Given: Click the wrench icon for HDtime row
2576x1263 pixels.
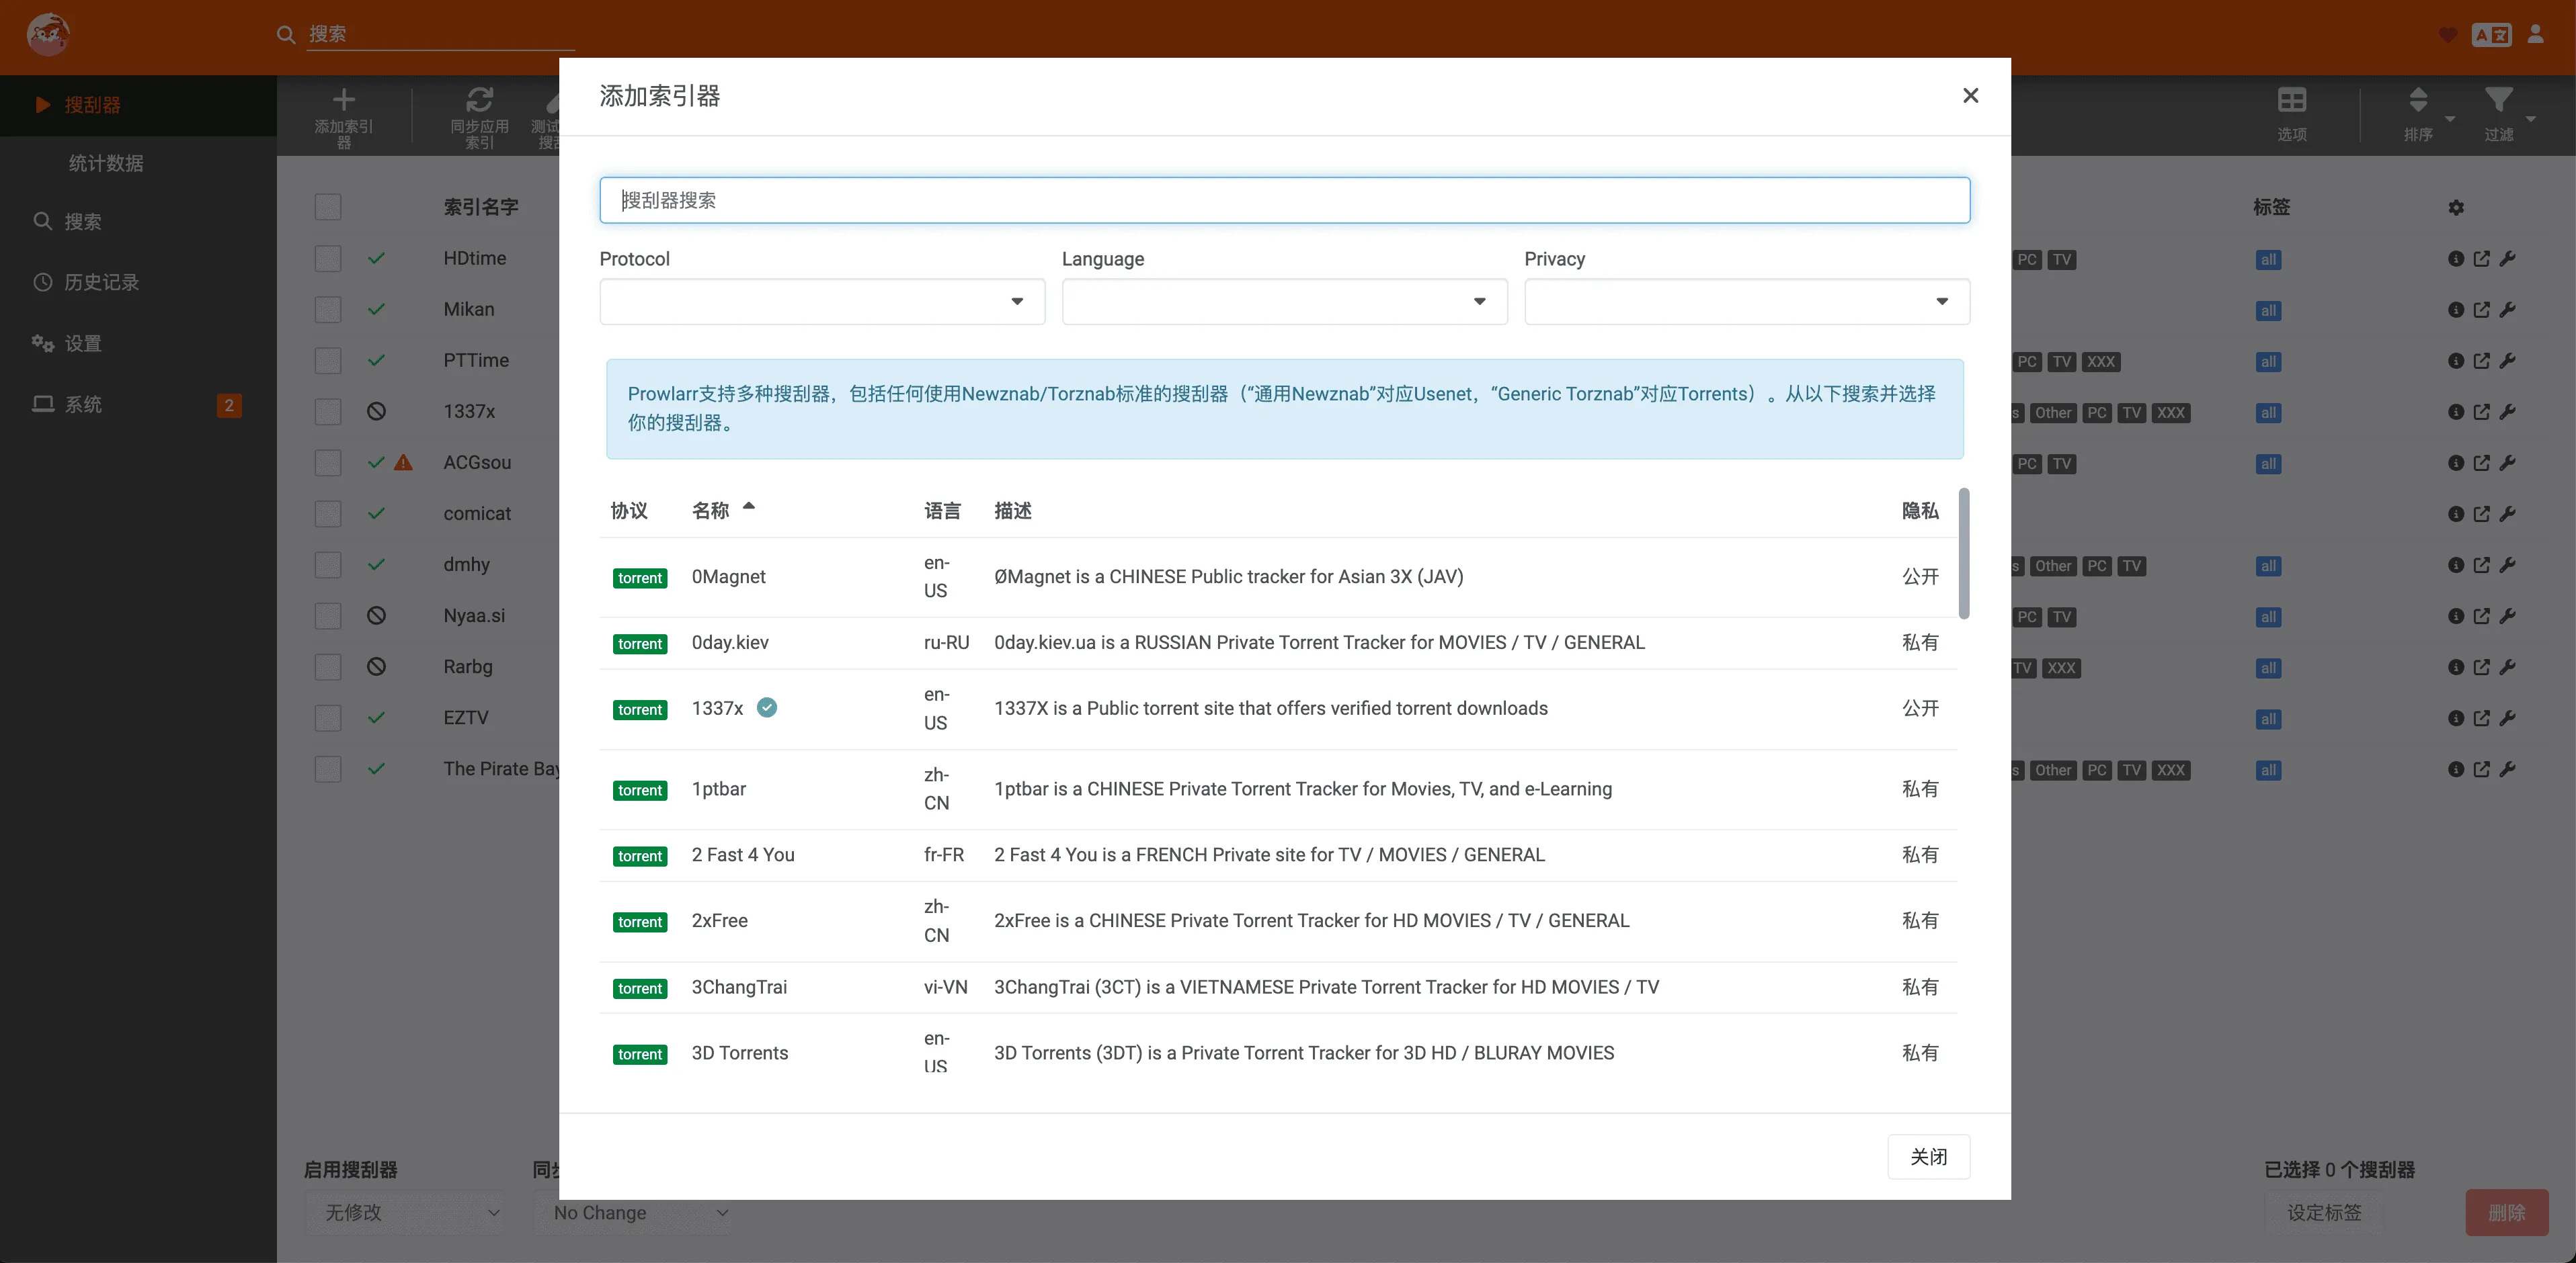Looking at the screenshot, I should (x=2507, y=259).
